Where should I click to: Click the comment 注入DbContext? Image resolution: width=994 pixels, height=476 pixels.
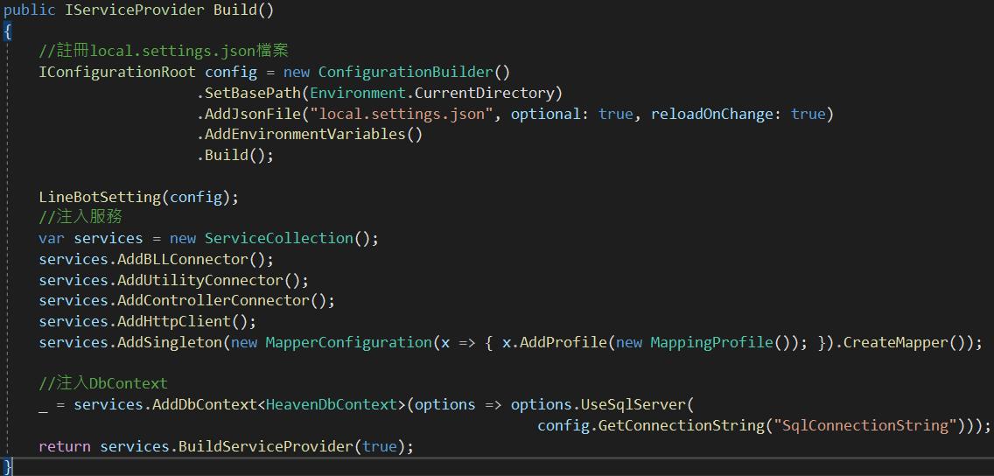pos(103,383)
